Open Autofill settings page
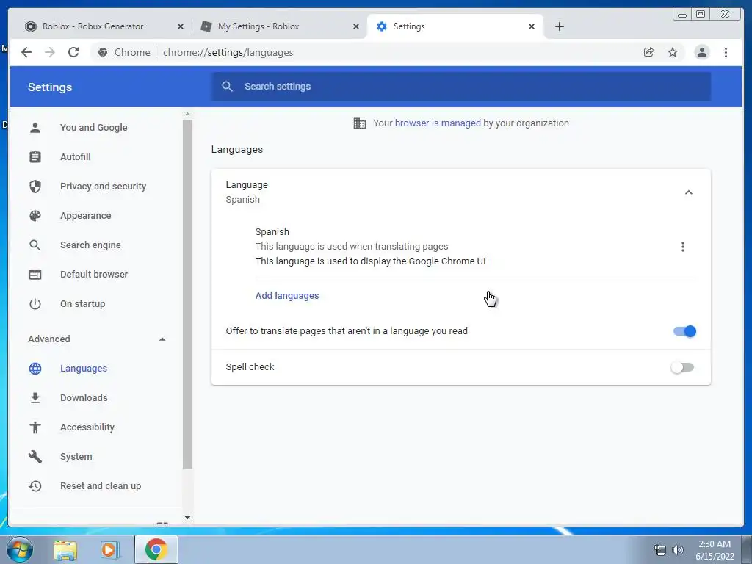The image size is (752, 564). coord(76,157)
